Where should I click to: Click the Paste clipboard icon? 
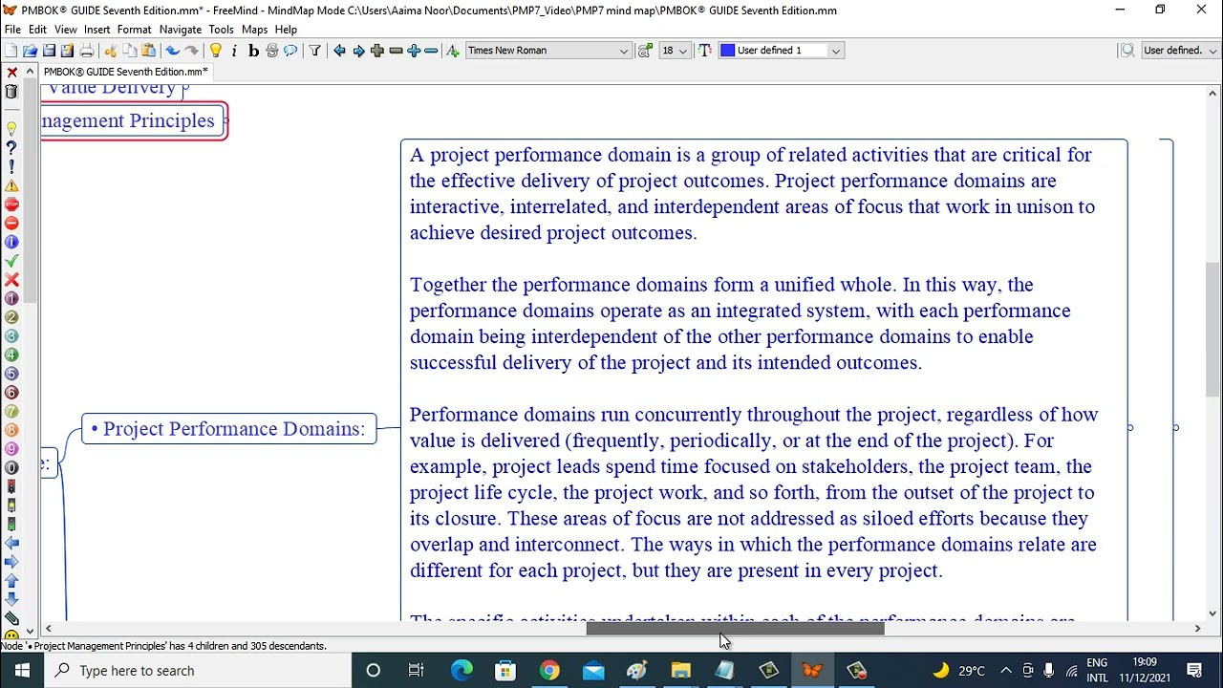click(149, 51)
